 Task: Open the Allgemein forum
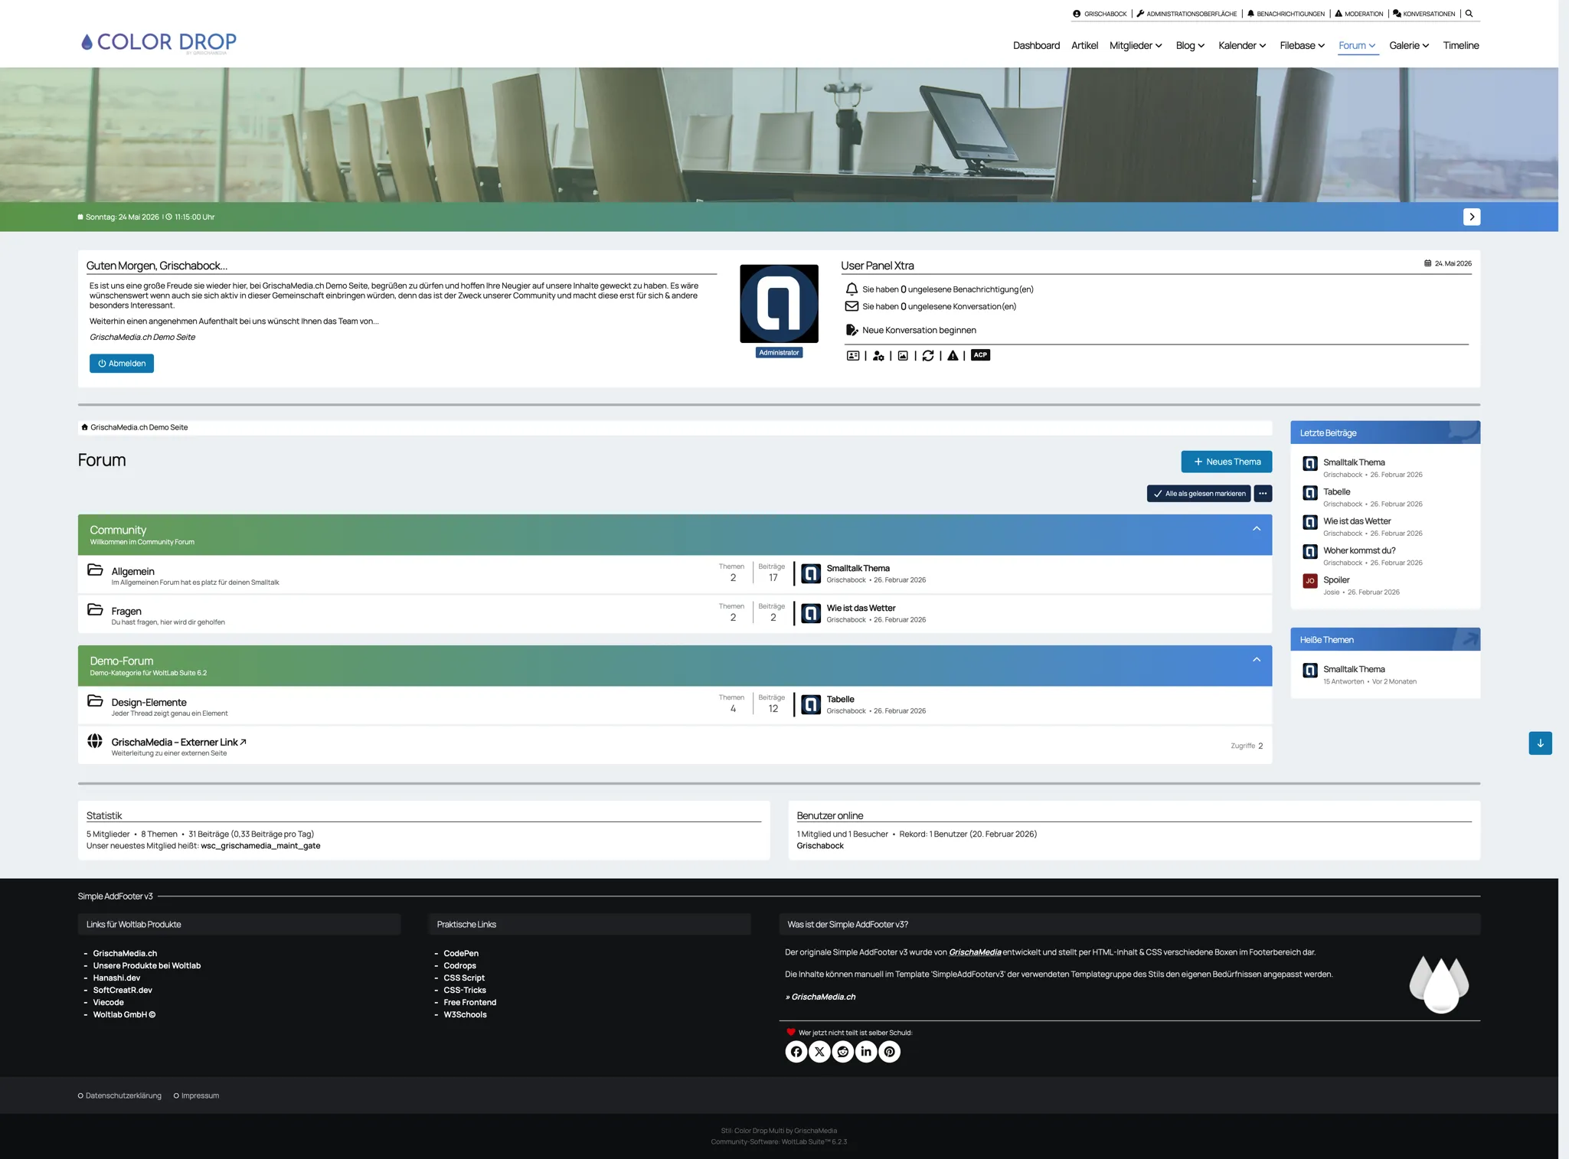point(133,571)
